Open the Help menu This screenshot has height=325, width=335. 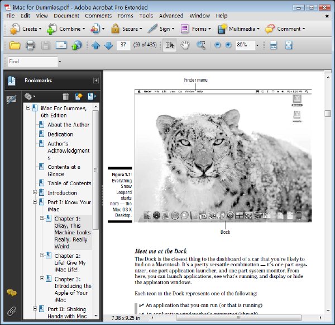point(222,16)
